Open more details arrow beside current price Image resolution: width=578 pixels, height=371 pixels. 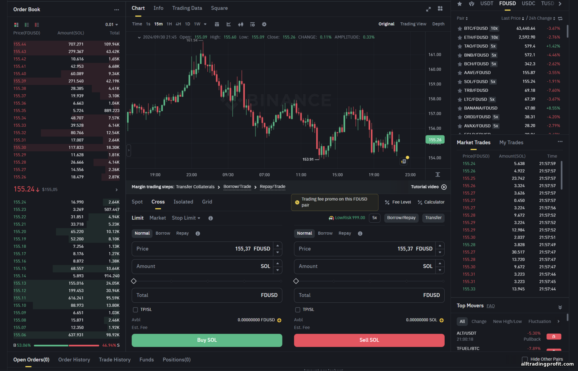(116, 190)
